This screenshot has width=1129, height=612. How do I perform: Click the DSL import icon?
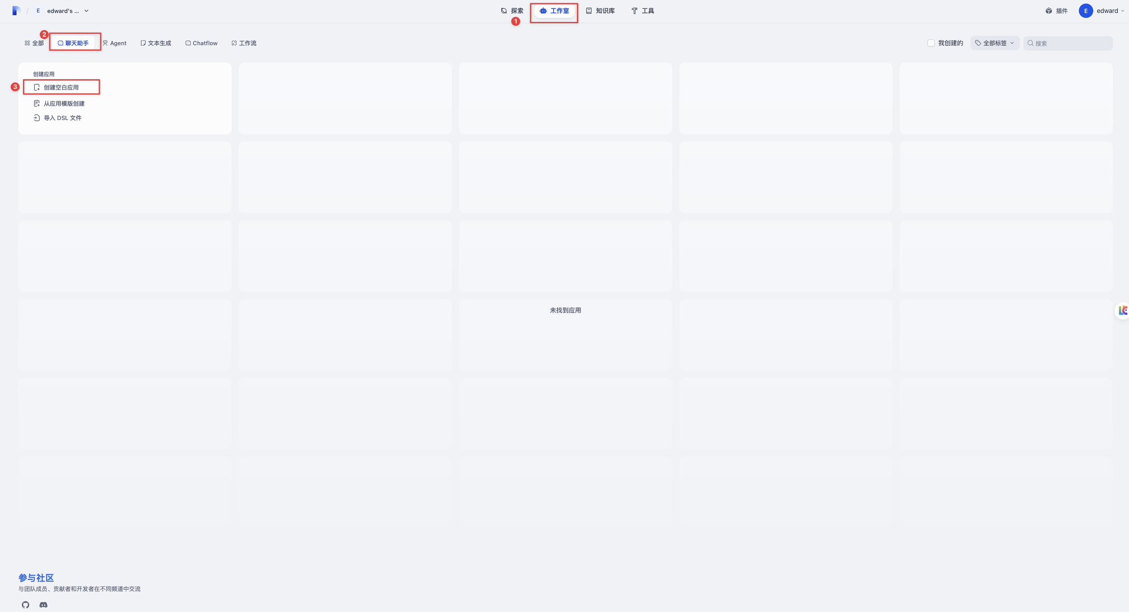[x=37, y=118]
